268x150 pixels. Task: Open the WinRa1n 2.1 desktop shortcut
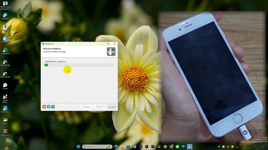(x=5, y=132)
